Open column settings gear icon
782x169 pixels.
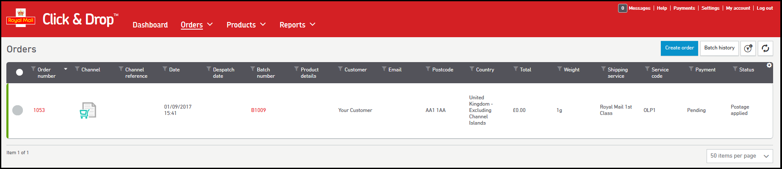coord(769,65)
